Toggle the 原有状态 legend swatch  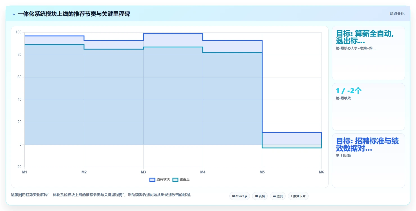pos(152,180)
